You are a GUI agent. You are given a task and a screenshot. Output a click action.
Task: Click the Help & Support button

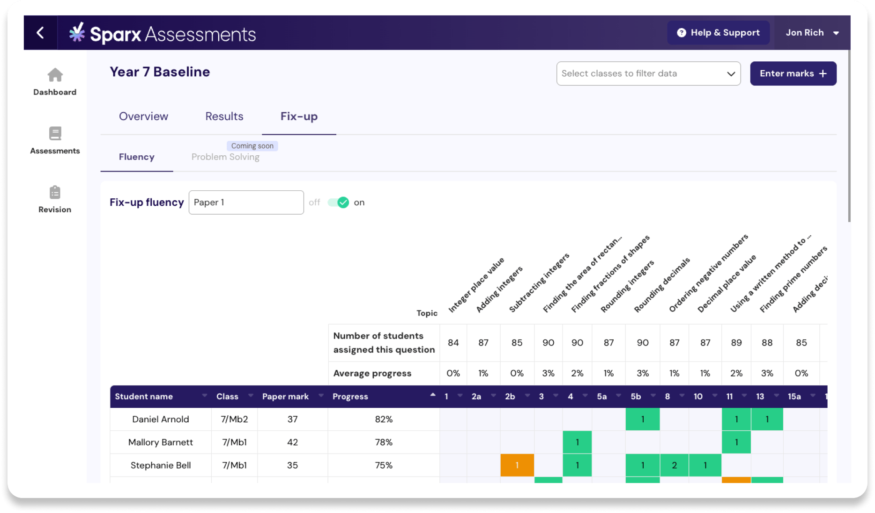click(x=718, y=33)
